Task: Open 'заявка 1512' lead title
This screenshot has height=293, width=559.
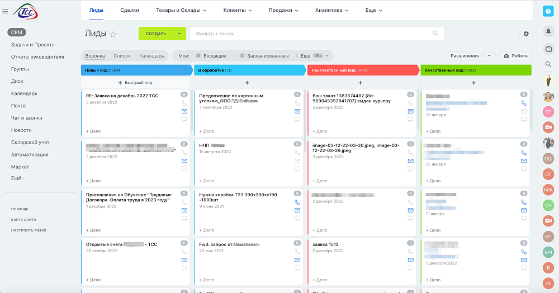Action: pyautogui.click(x=325, y=244)
